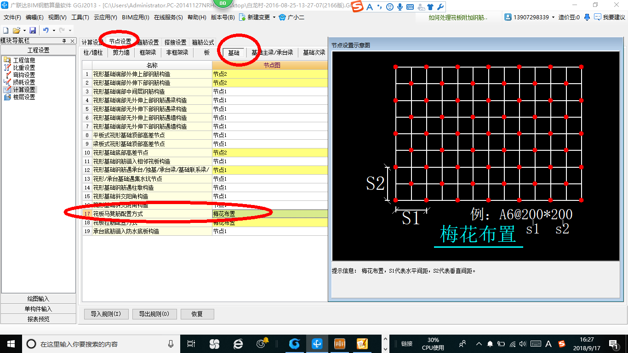Close the 模块导航栏 panel
Screen dimensions: 628x353
(x=72, y=41)
